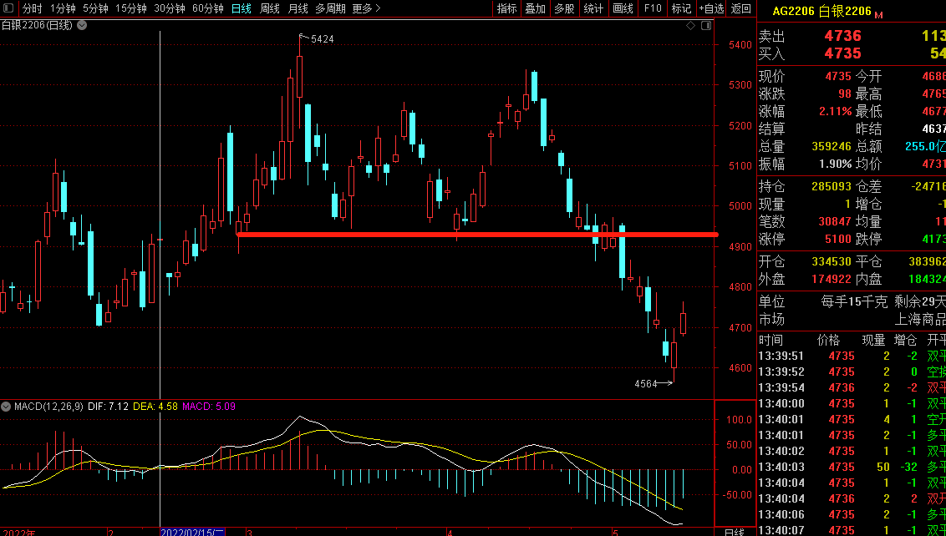The width and height of the screenshot is (946, 536).
Task: Click the 涨停 value 5100
Action: click(x=838, y=240)
